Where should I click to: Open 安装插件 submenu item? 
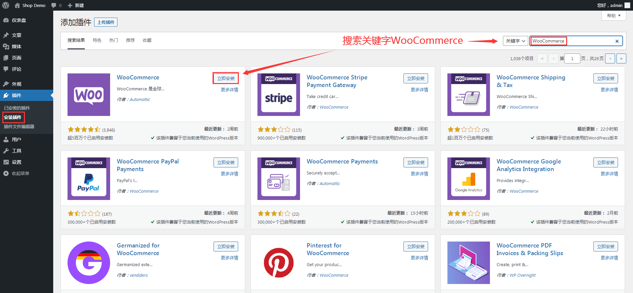point(13,117)
